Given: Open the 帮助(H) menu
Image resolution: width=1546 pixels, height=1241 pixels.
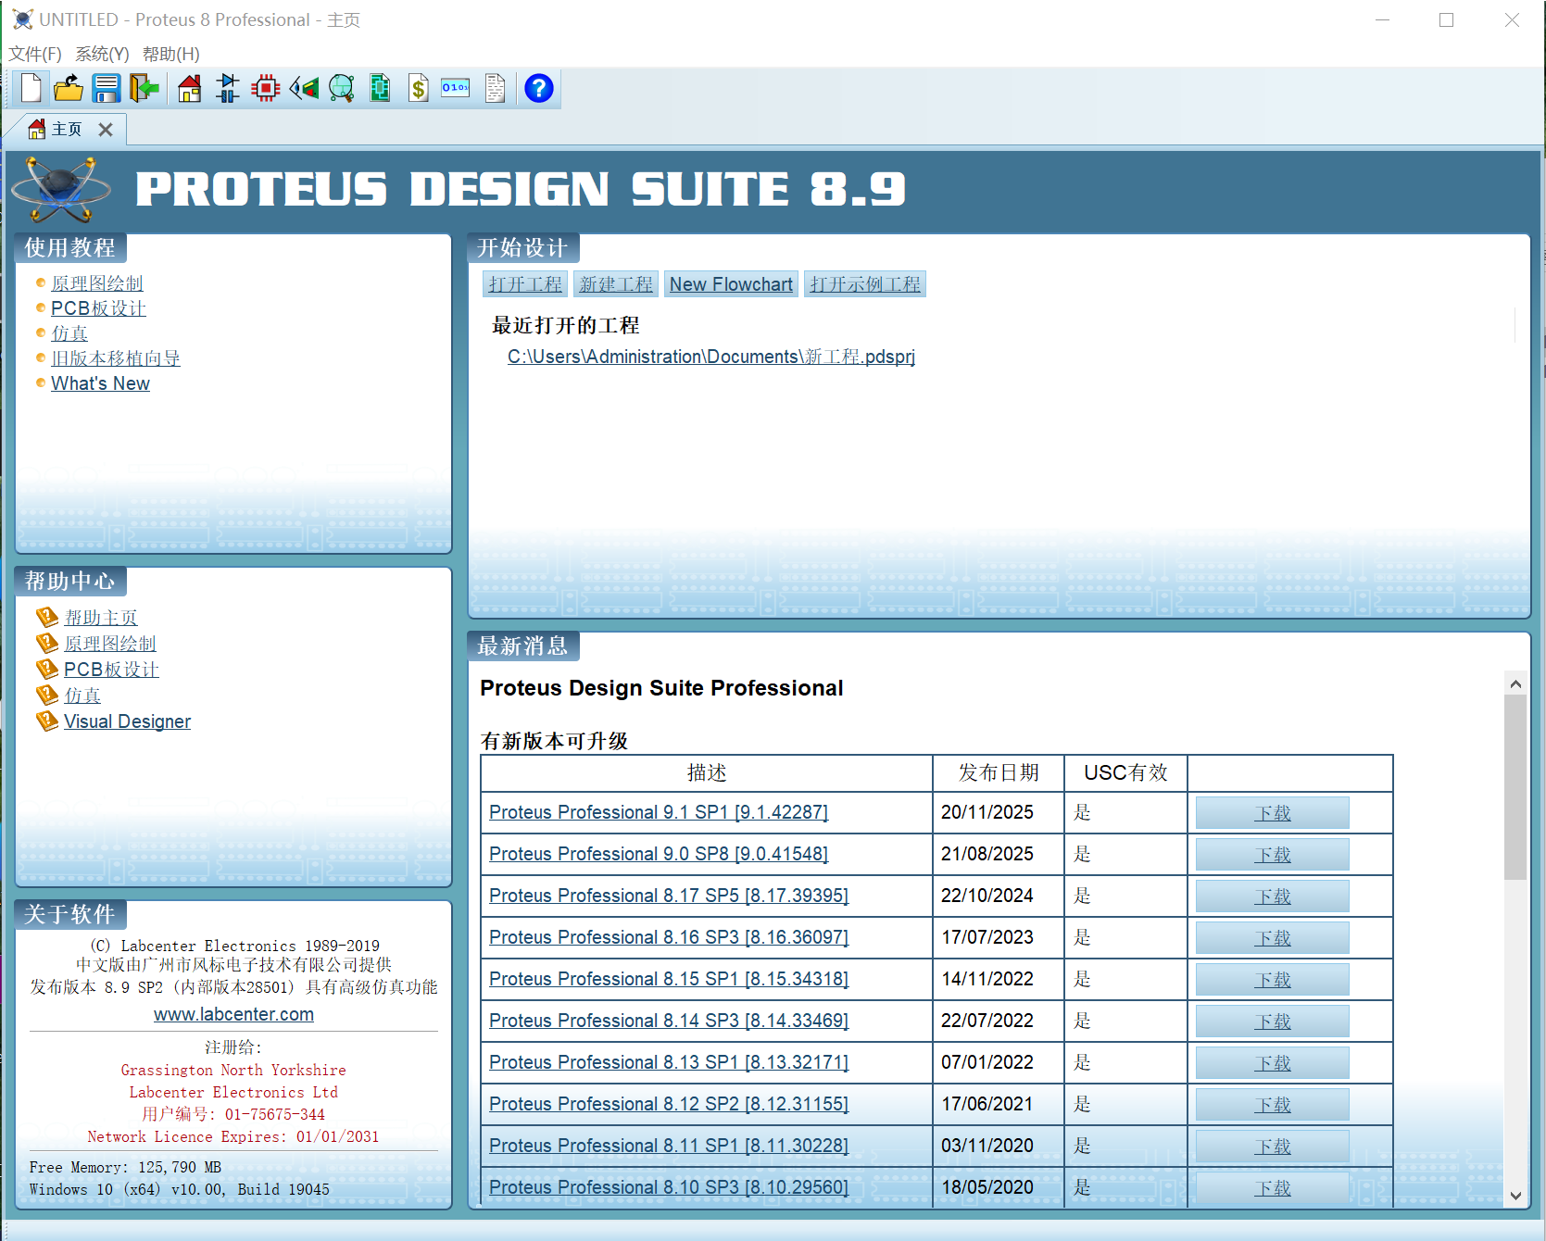Looking at the screenshot, I should point(171,54).
